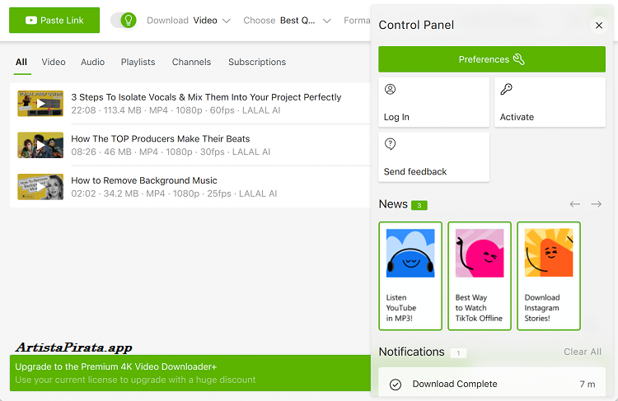The image size is (618, 401).
Task: Open 'Best Way to Watch TikTok Offline' card
Action: tap(480, 276)
